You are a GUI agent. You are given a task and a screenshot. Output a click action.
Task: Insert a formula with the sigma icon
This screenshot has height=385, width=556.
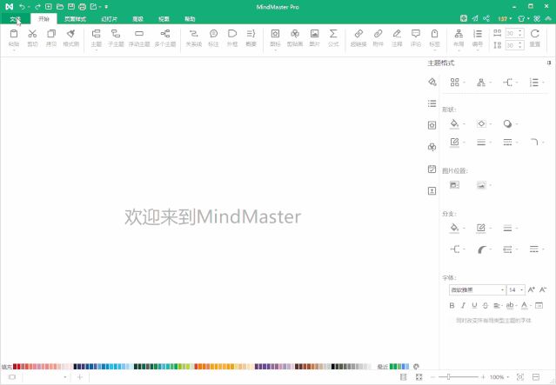(333, 38)
